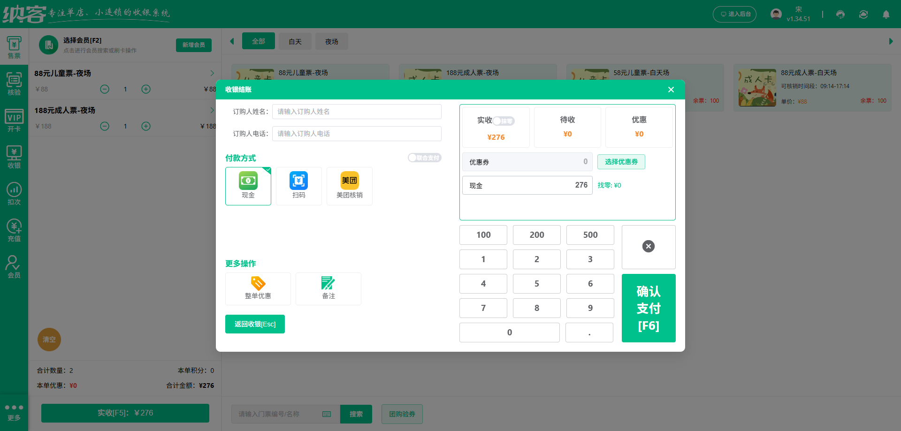Close the 收银结账 checkout dialog
The image size is (901, 431).
pos(671,90)
